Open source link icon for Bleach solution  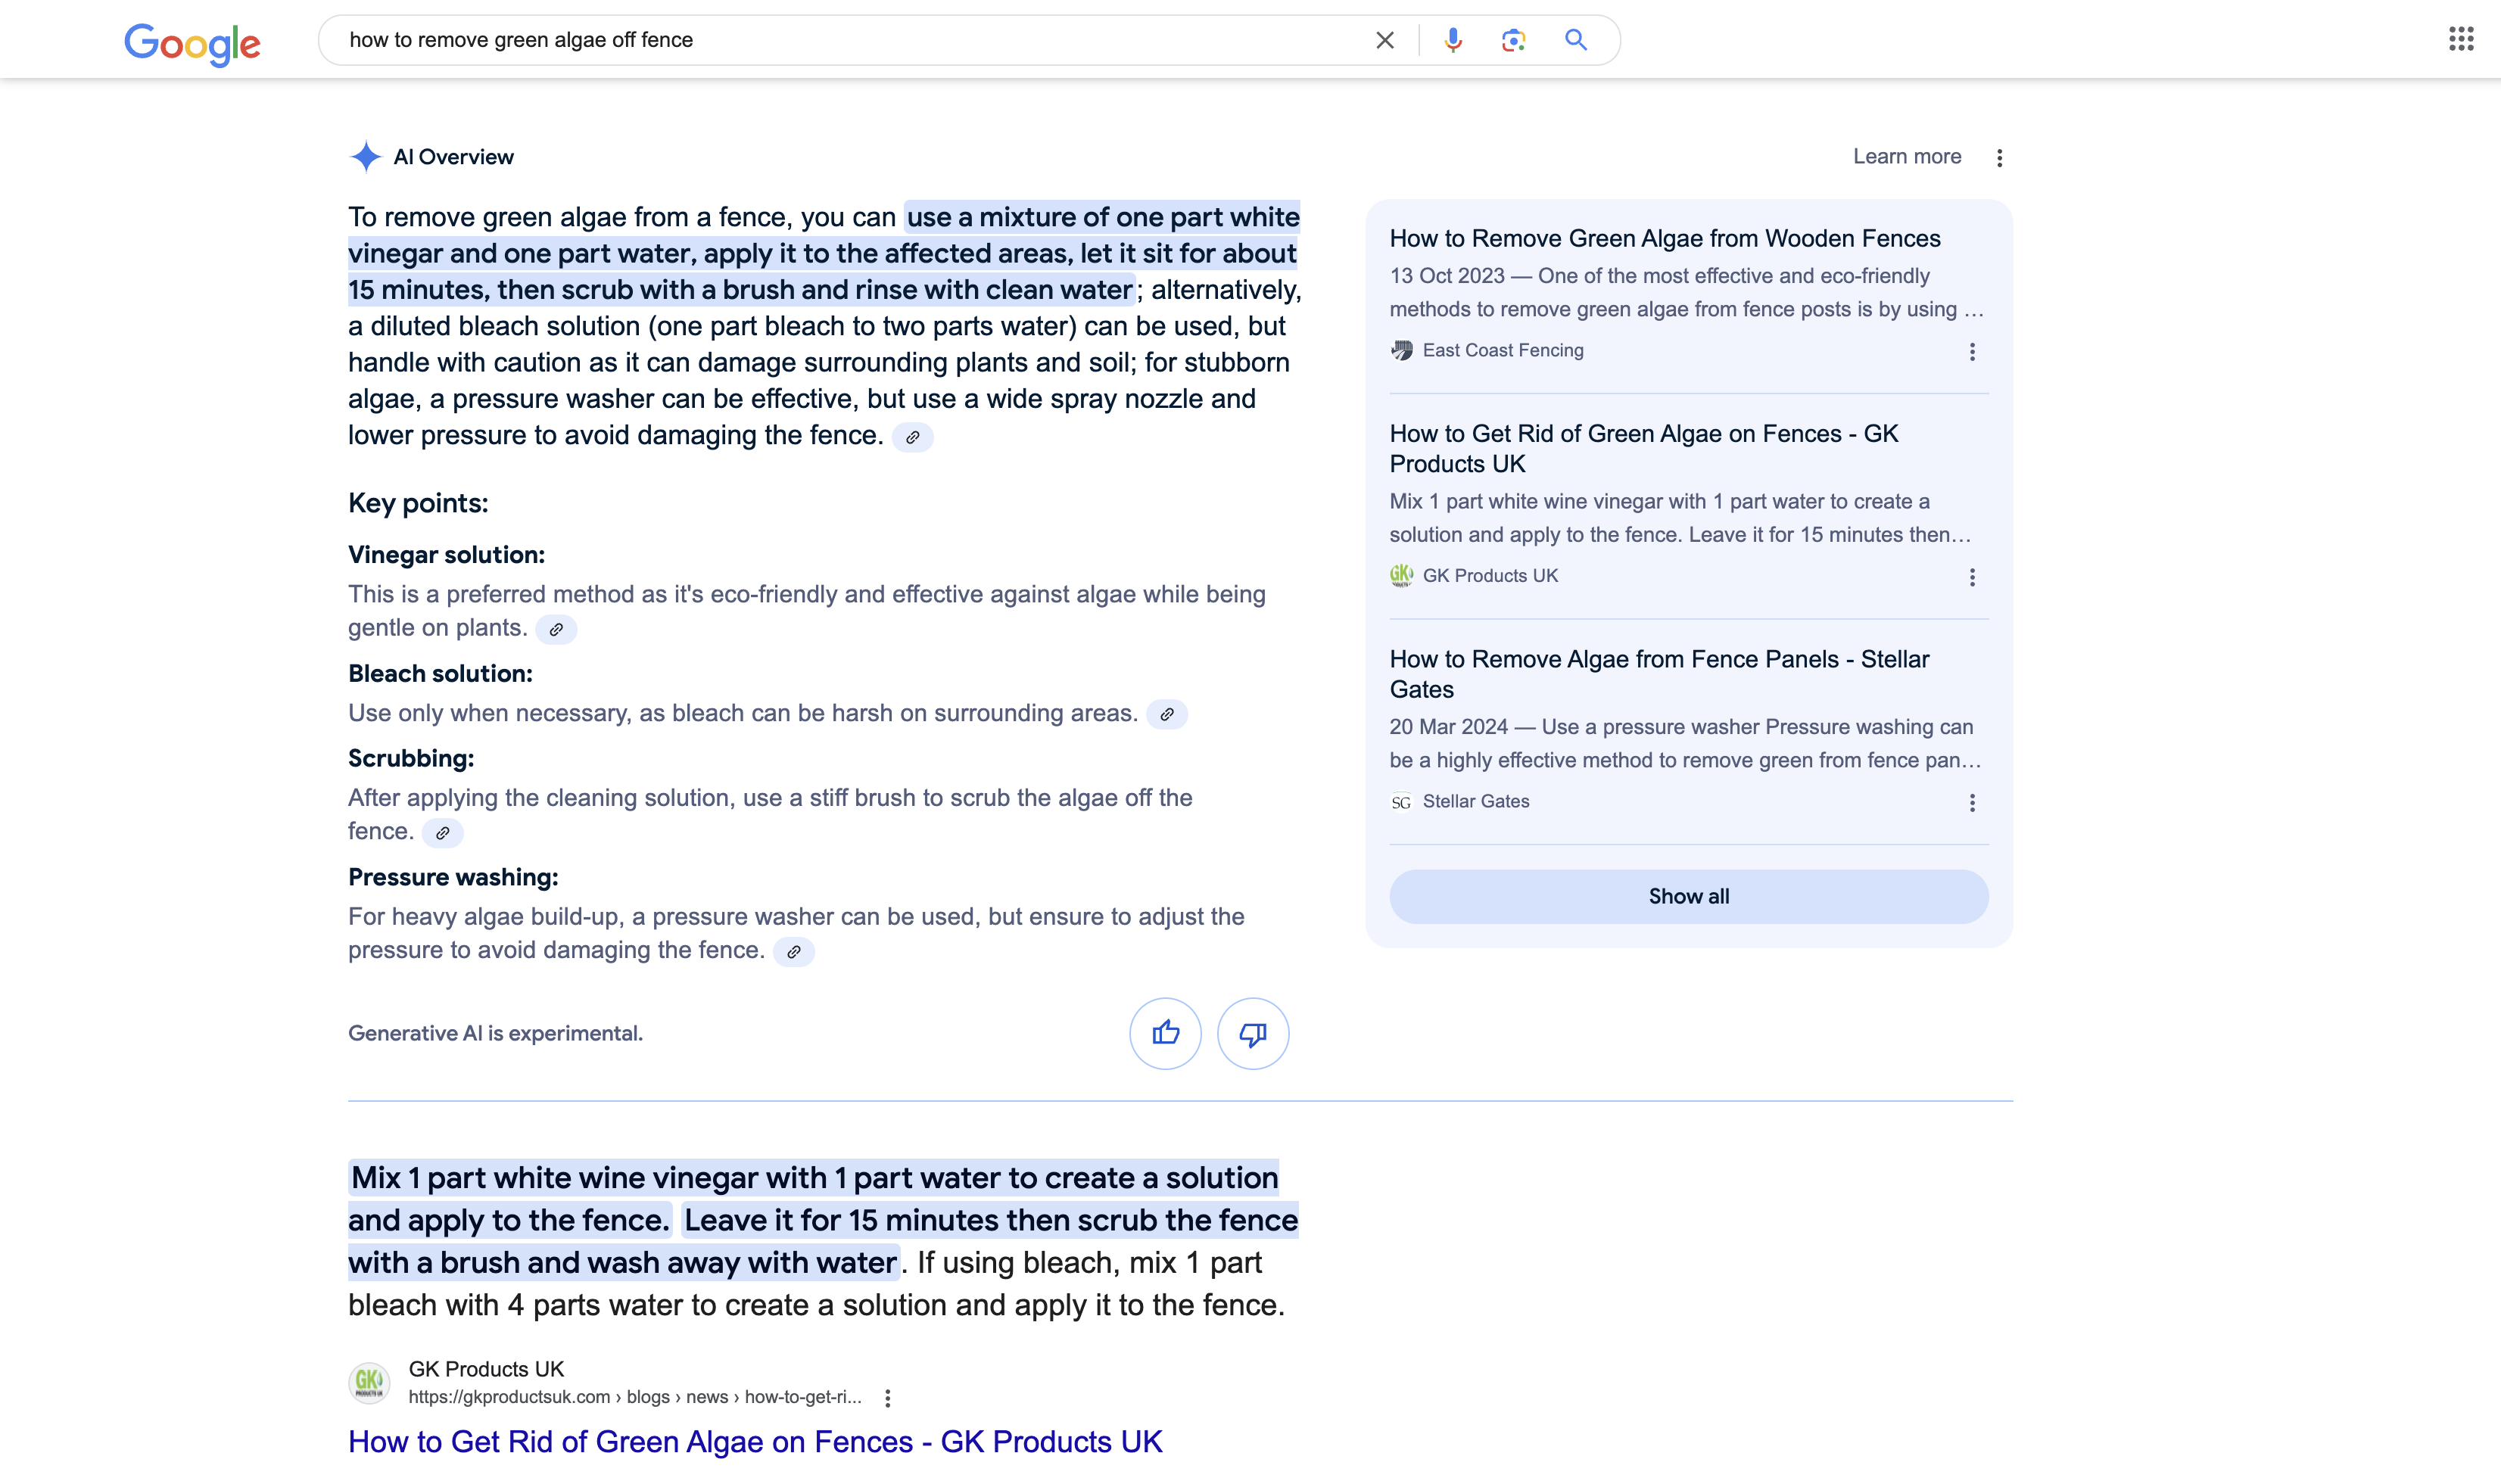click(x=1166, y=714)
